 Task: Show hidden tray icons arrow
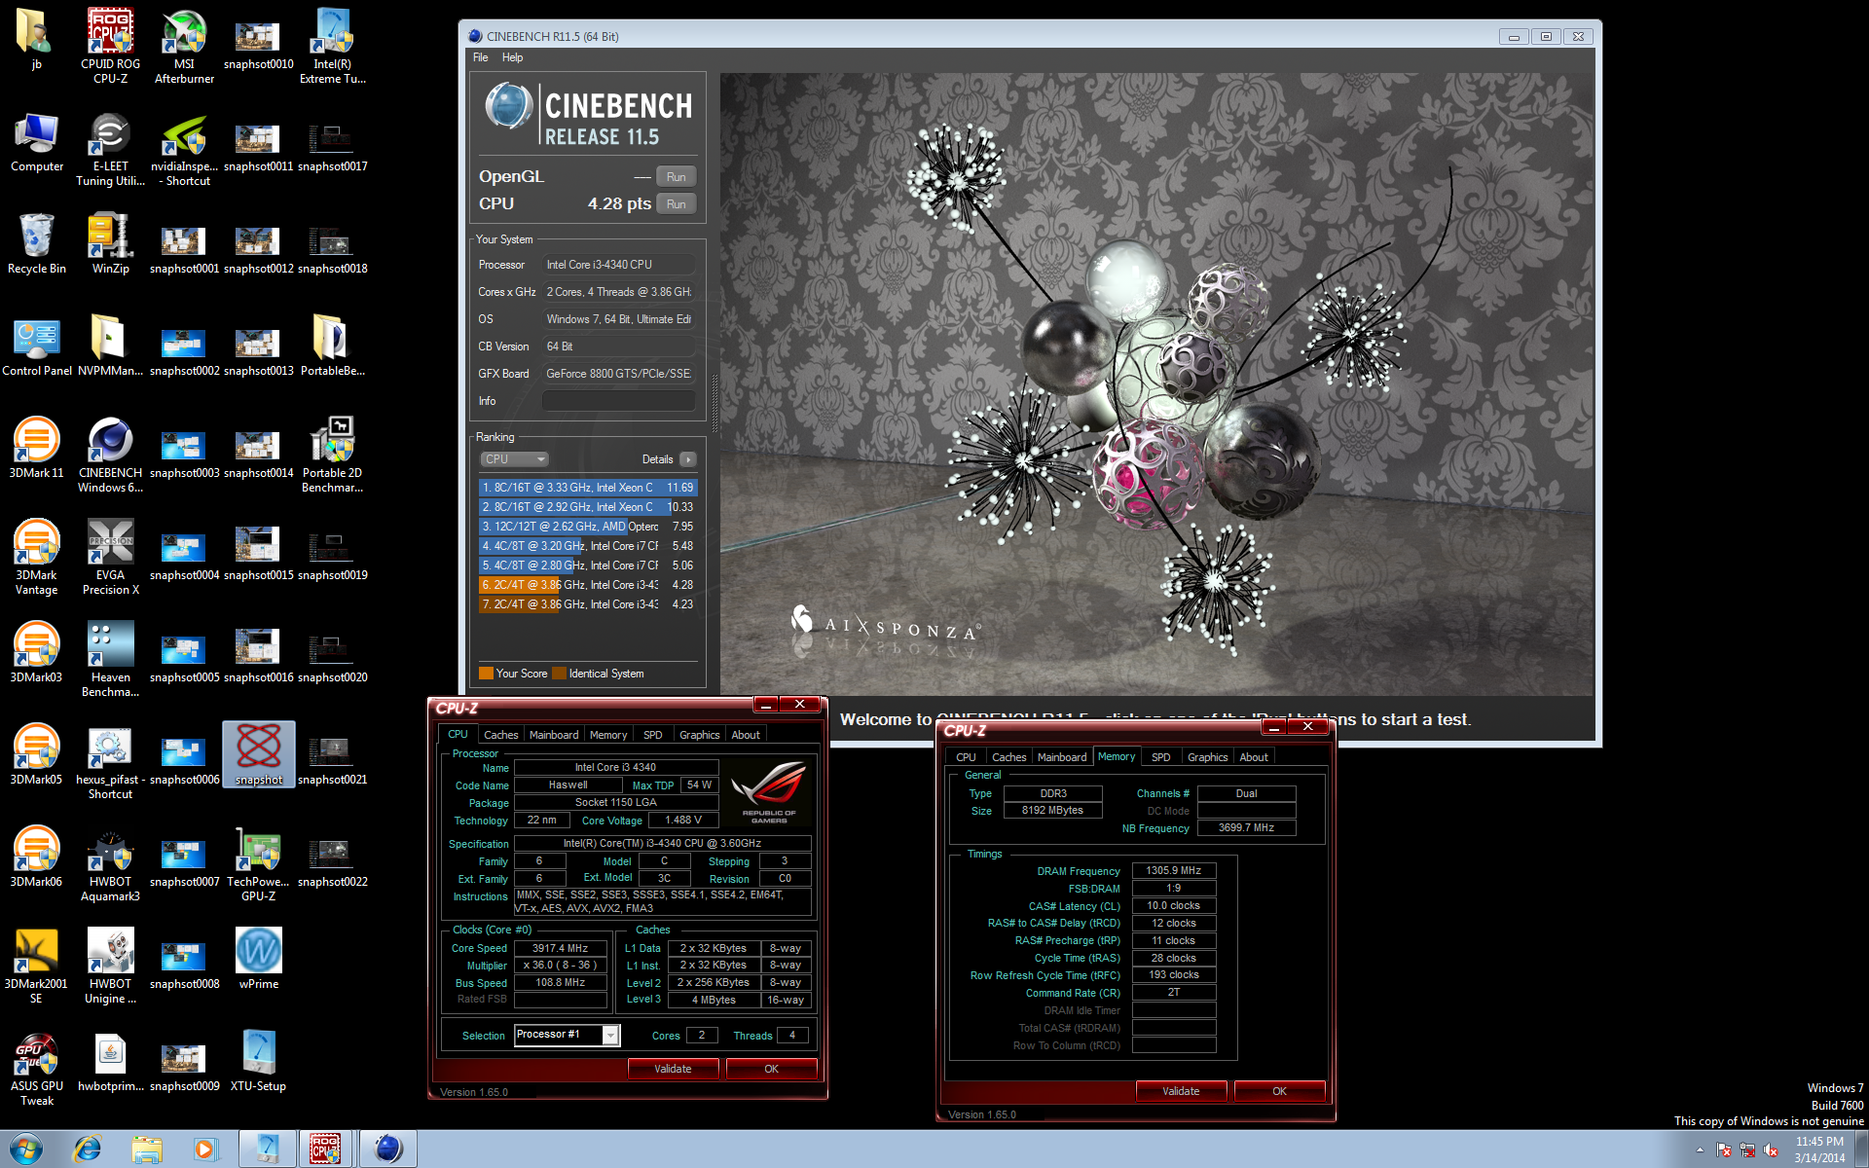click(x=1700, y=1150)
